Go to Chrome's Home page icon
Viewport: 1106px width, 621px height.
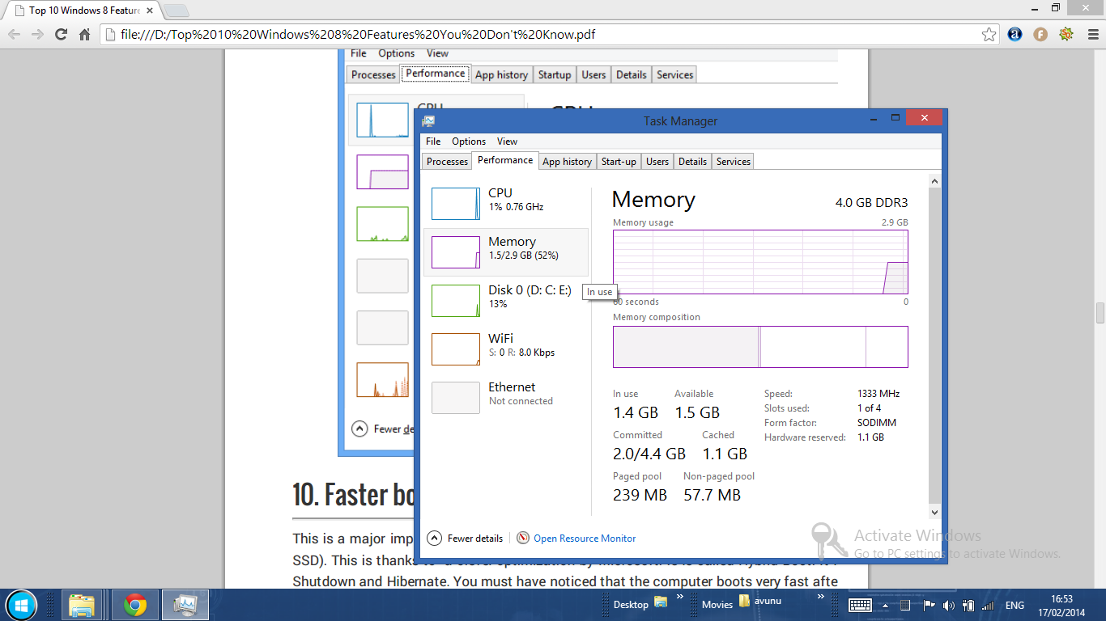point(84,35)
